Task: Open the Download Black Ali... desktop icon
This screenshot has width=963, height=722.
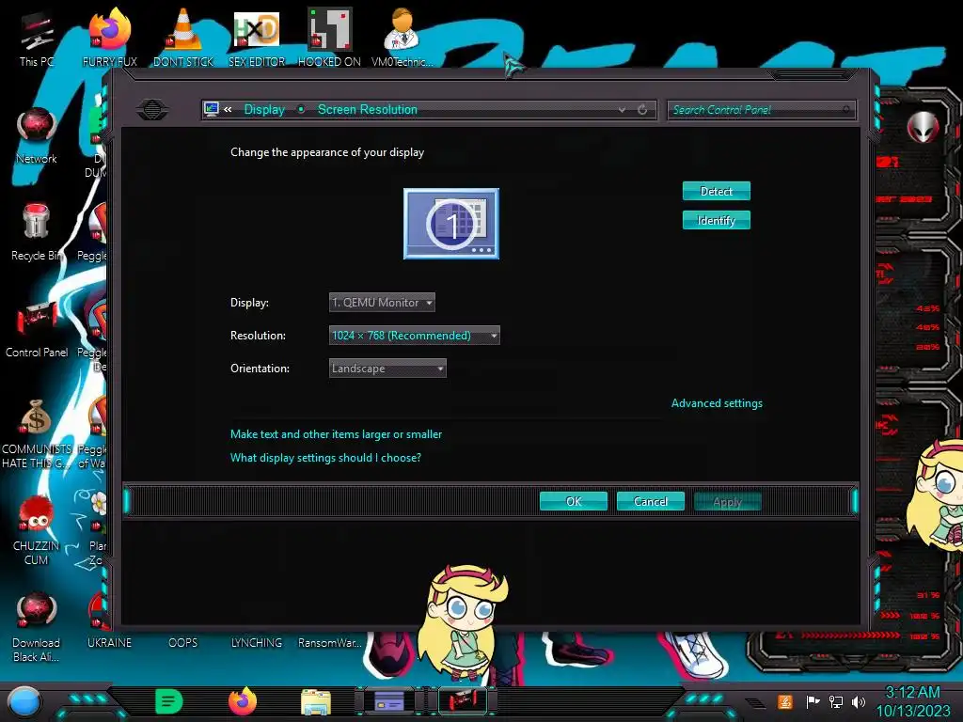Action: tap(37, 626)
